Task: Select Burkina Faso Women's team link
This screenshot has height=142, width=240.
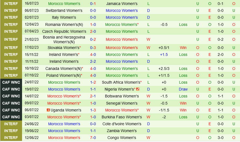Action: [122, 117]
